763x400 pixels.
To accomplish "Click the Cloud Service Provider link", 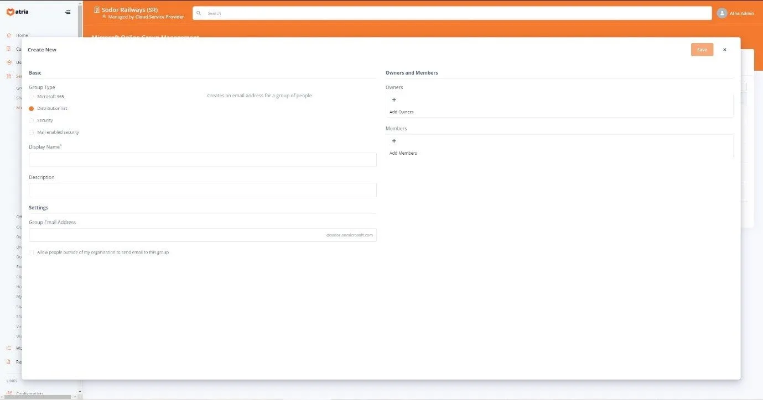I will click(x=159, y=17).
